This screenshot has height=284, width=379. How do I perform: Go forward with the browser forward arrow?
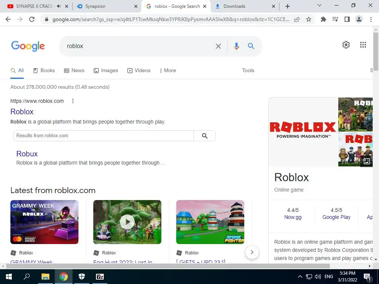pyautogui.click(x=20, y=19)
